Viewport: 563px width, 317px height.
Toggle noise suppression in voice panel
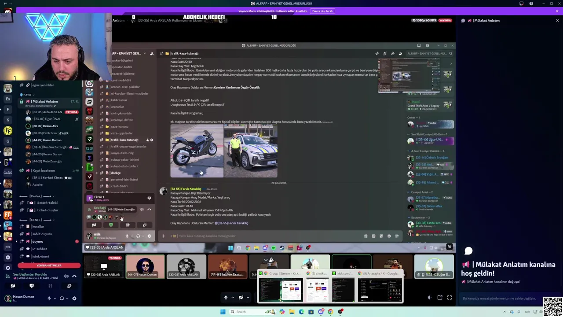click(x=66, y=276)
